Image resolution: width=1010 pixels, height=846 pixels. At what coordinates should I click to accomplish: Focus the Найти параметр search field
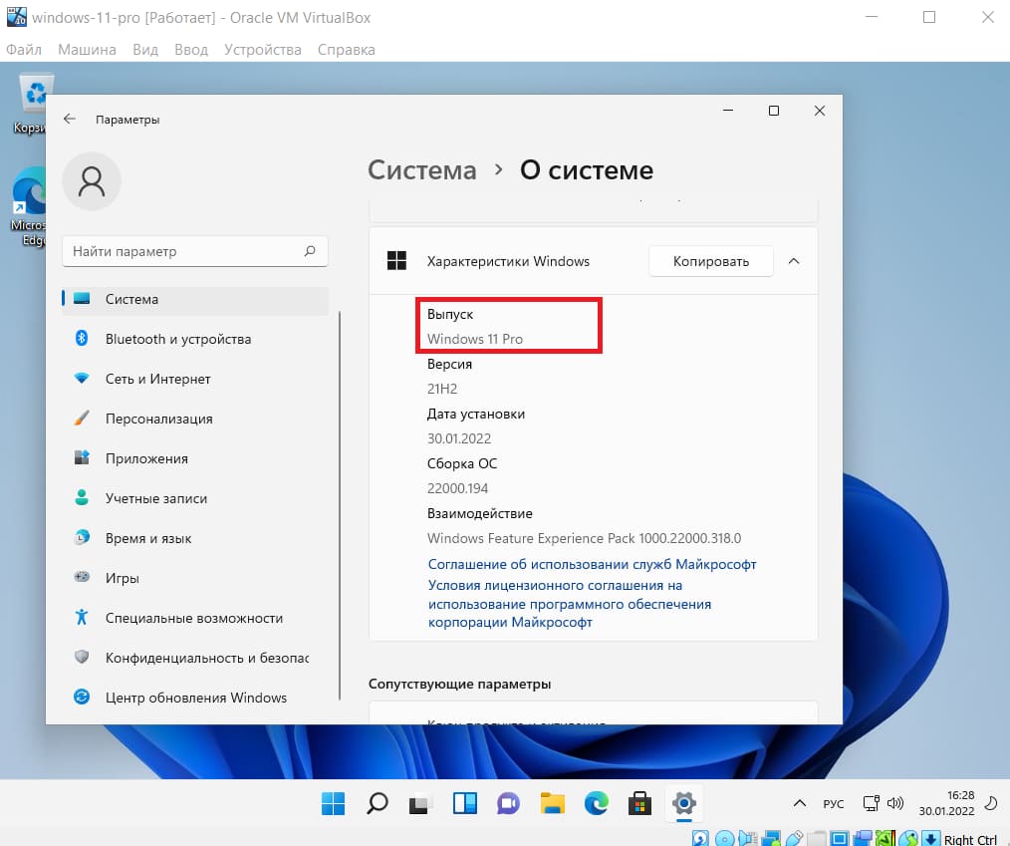click(x=195, y=251)
